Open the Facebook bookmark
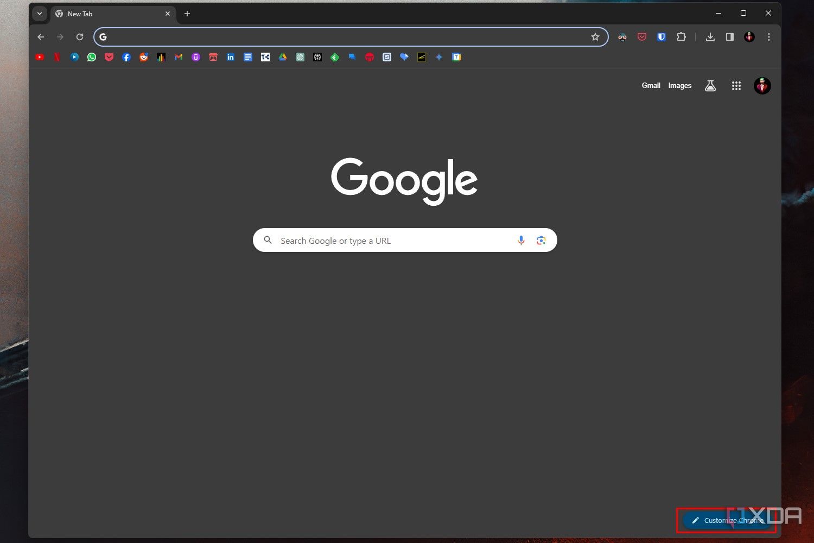 pyautogui.click(x=126, y=57)
